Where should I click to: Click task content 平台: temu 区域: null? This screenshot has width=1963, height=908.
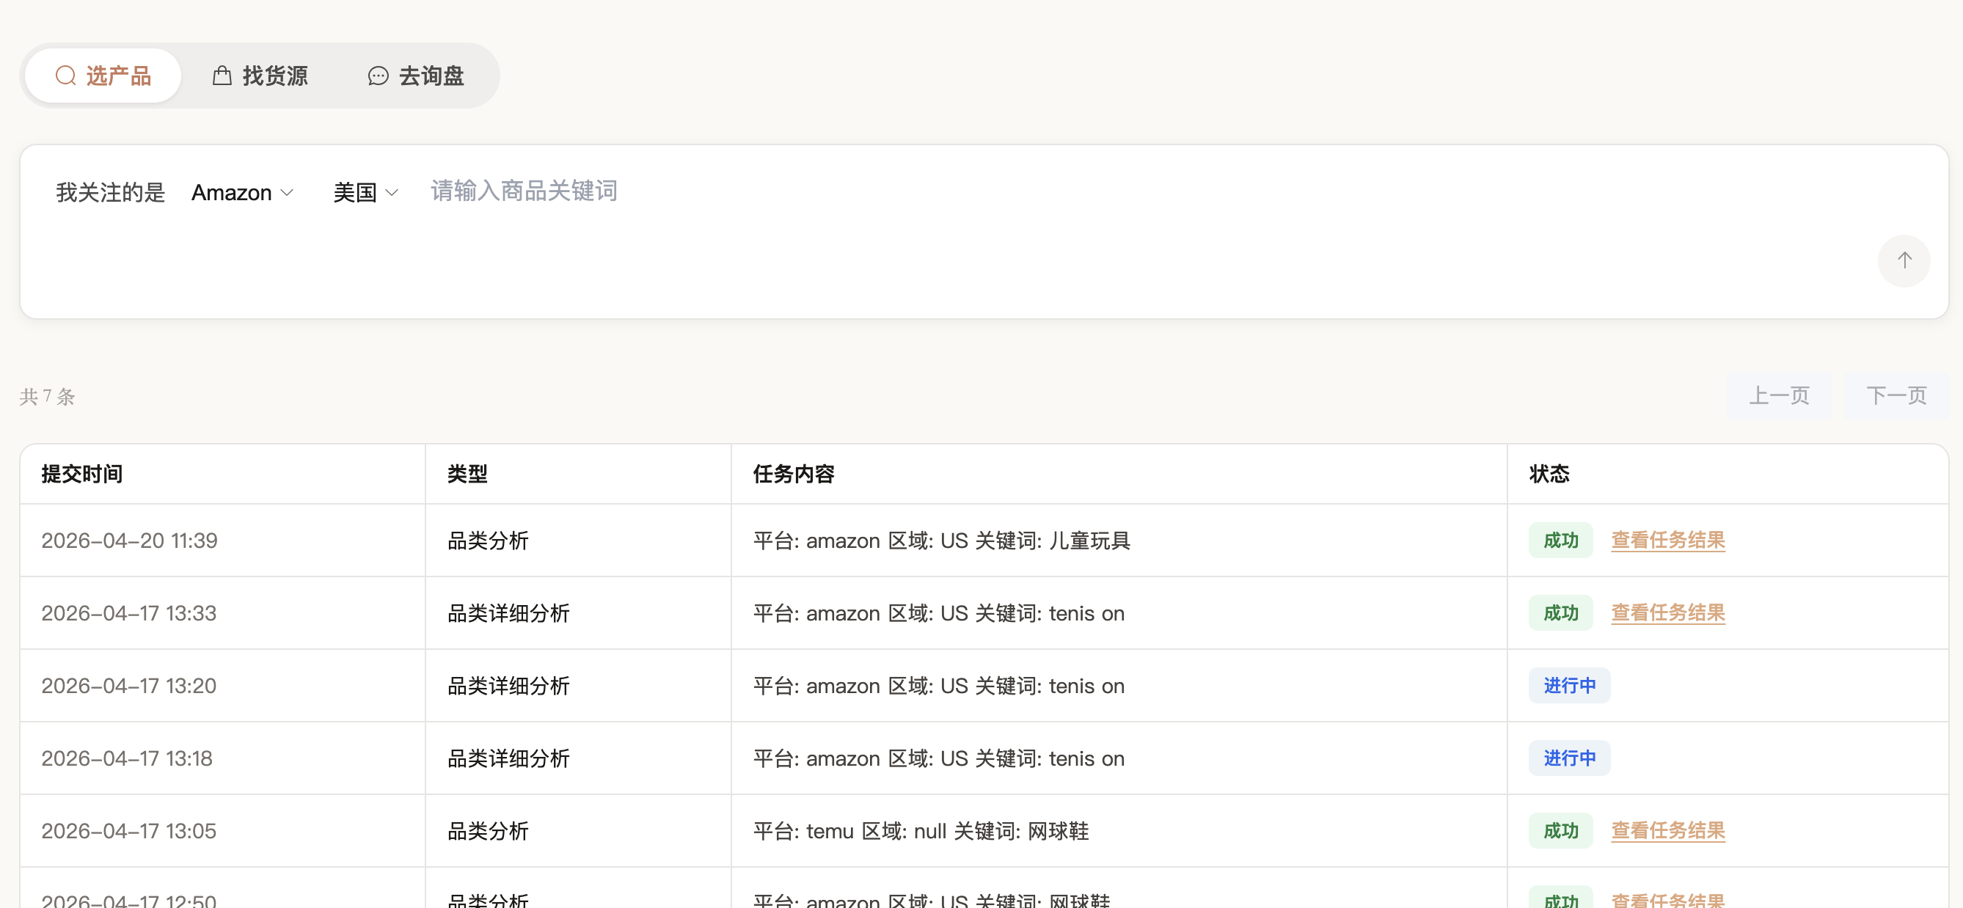[921, 830]
